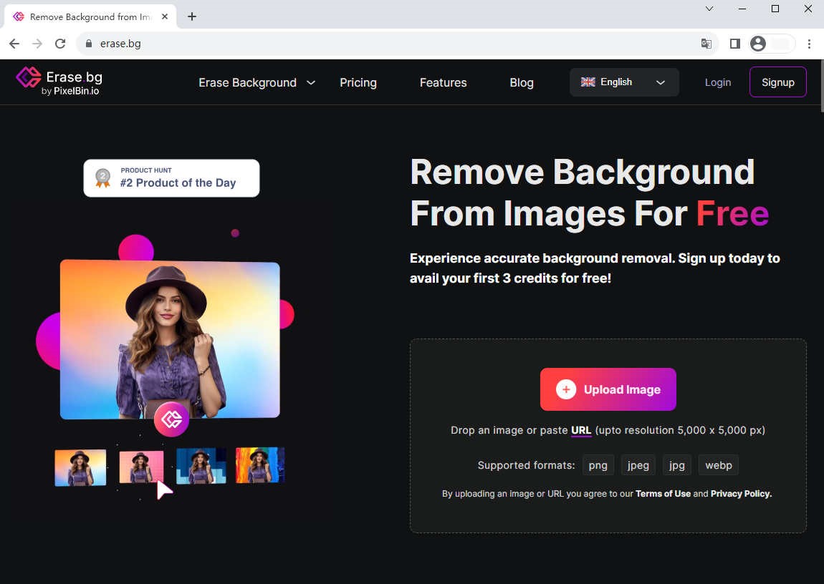Screen dimensions: 824x584
Task: Click the browser reload icon
Action: [60, 44]
